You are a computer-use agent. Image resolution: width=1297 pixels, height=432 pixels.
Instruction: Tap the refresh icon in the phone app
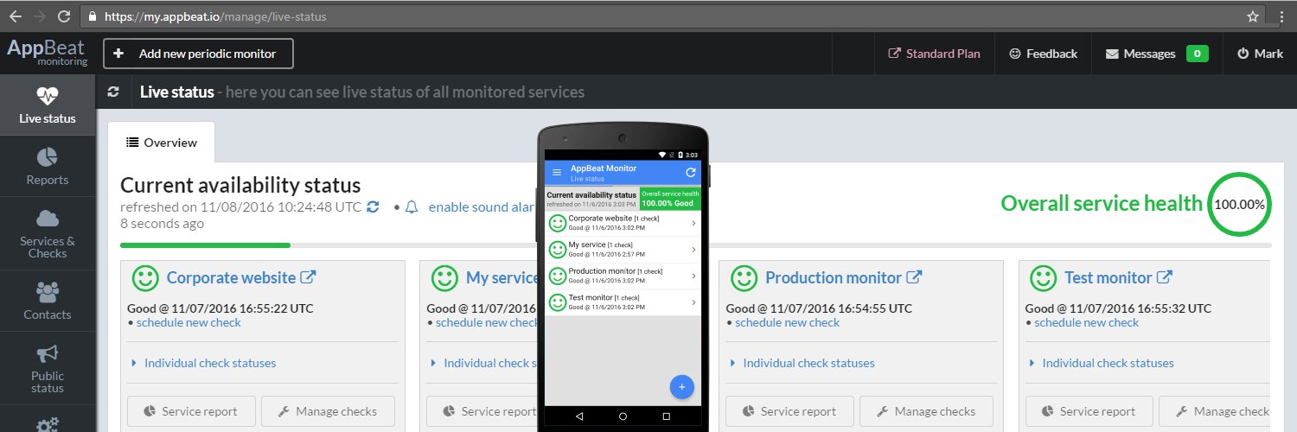coord(690,173)
